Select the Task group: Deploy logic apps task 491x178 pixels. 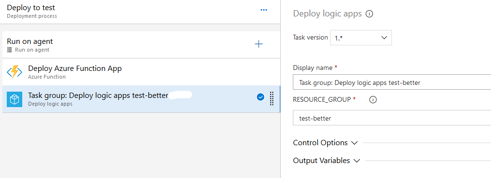click(x=141, y=99)
